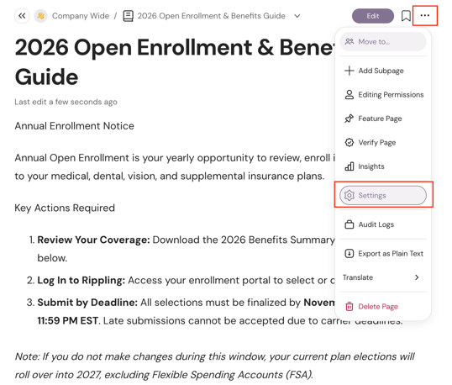Click the waving hand Company Wide icon
This screenshot has height=385, width=452.
point(41,16)
